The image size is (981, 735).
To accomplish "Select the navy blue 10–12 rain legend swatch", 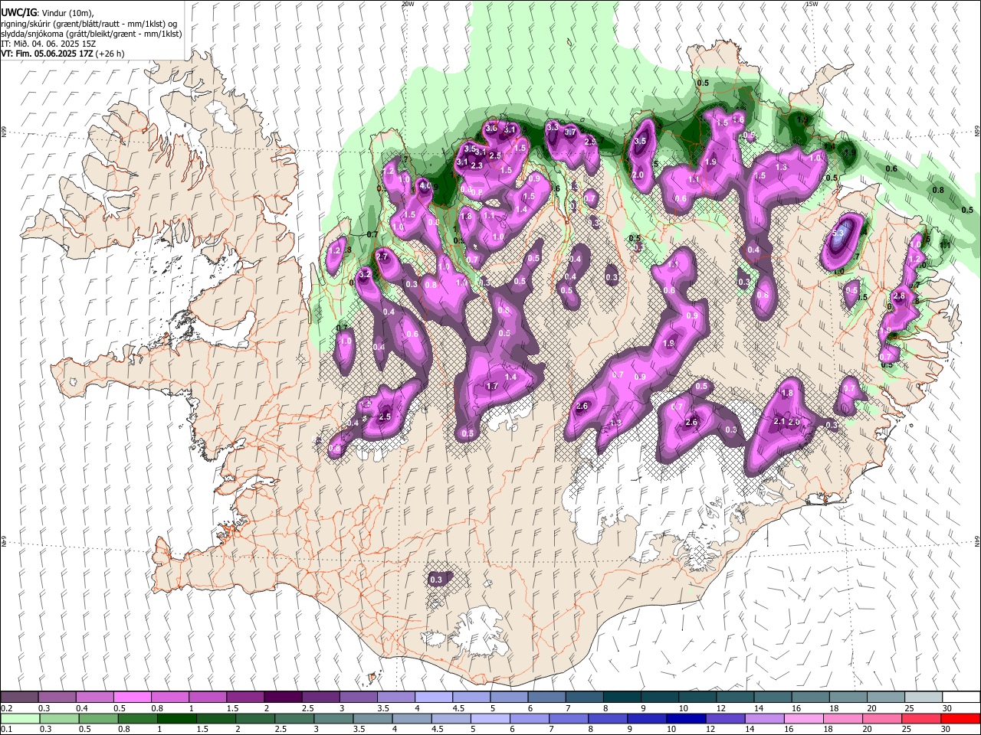I will [x=685, y=718].
